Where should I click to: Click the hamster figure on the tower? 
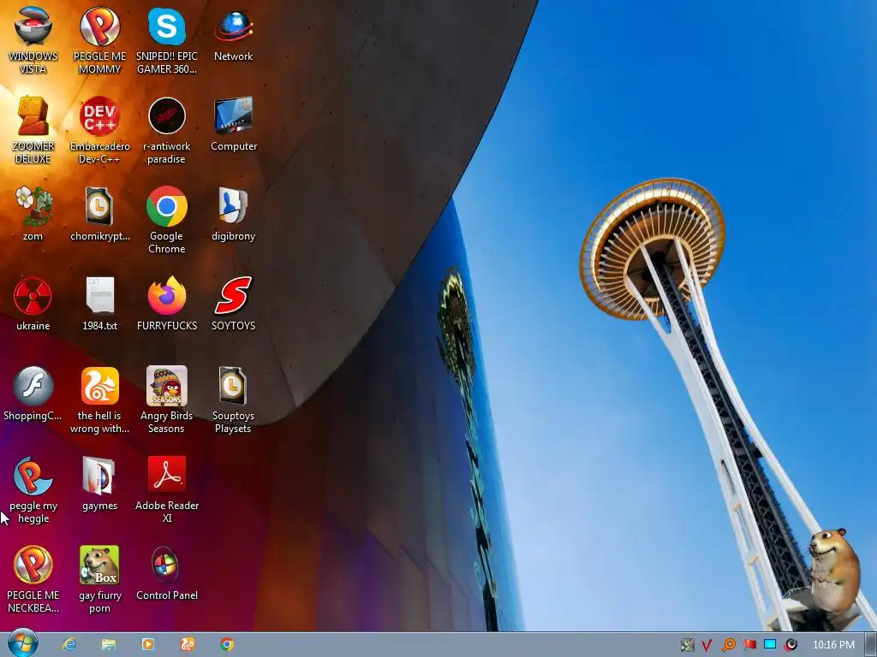(833, 571)
